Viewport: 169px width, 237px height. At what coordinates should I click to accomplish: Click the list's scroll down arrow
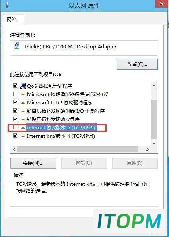coord(154,143)
